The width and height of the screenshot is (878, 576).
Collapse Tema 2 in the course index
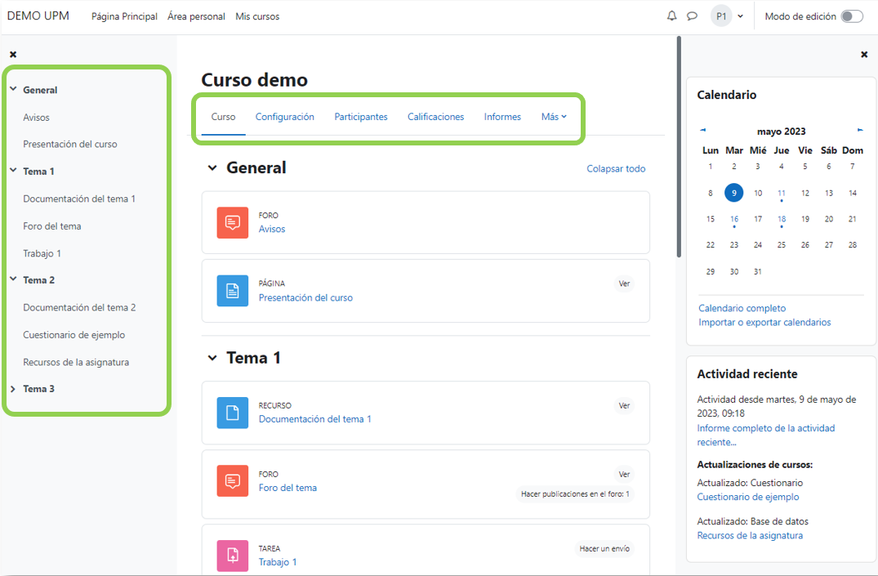click(15, 279)
